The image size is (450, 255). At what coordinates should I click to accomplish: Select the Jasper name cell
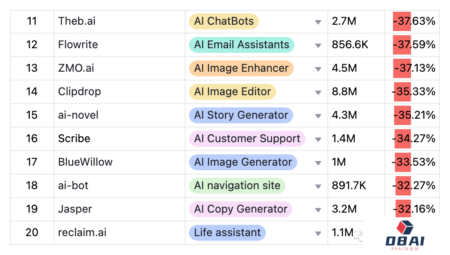(x=120, y=210)
